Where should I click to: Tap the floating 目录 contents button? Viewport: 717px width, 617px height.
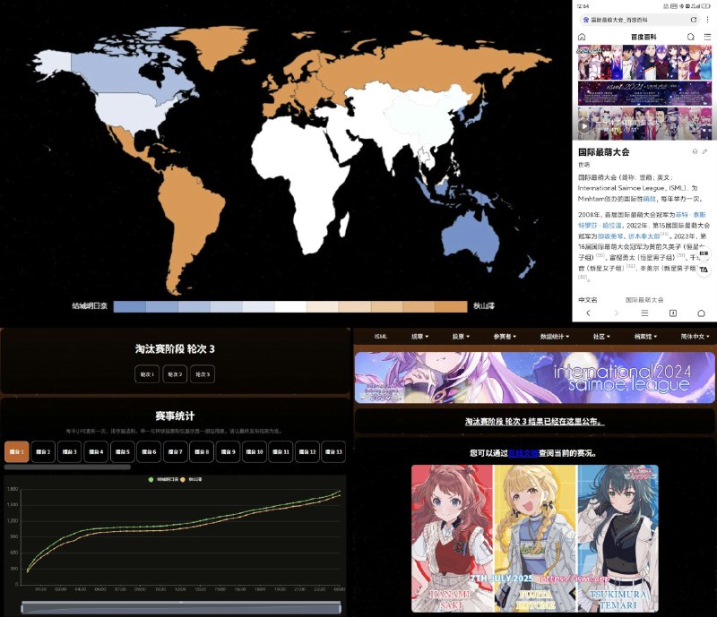click(x=704, y=253)
